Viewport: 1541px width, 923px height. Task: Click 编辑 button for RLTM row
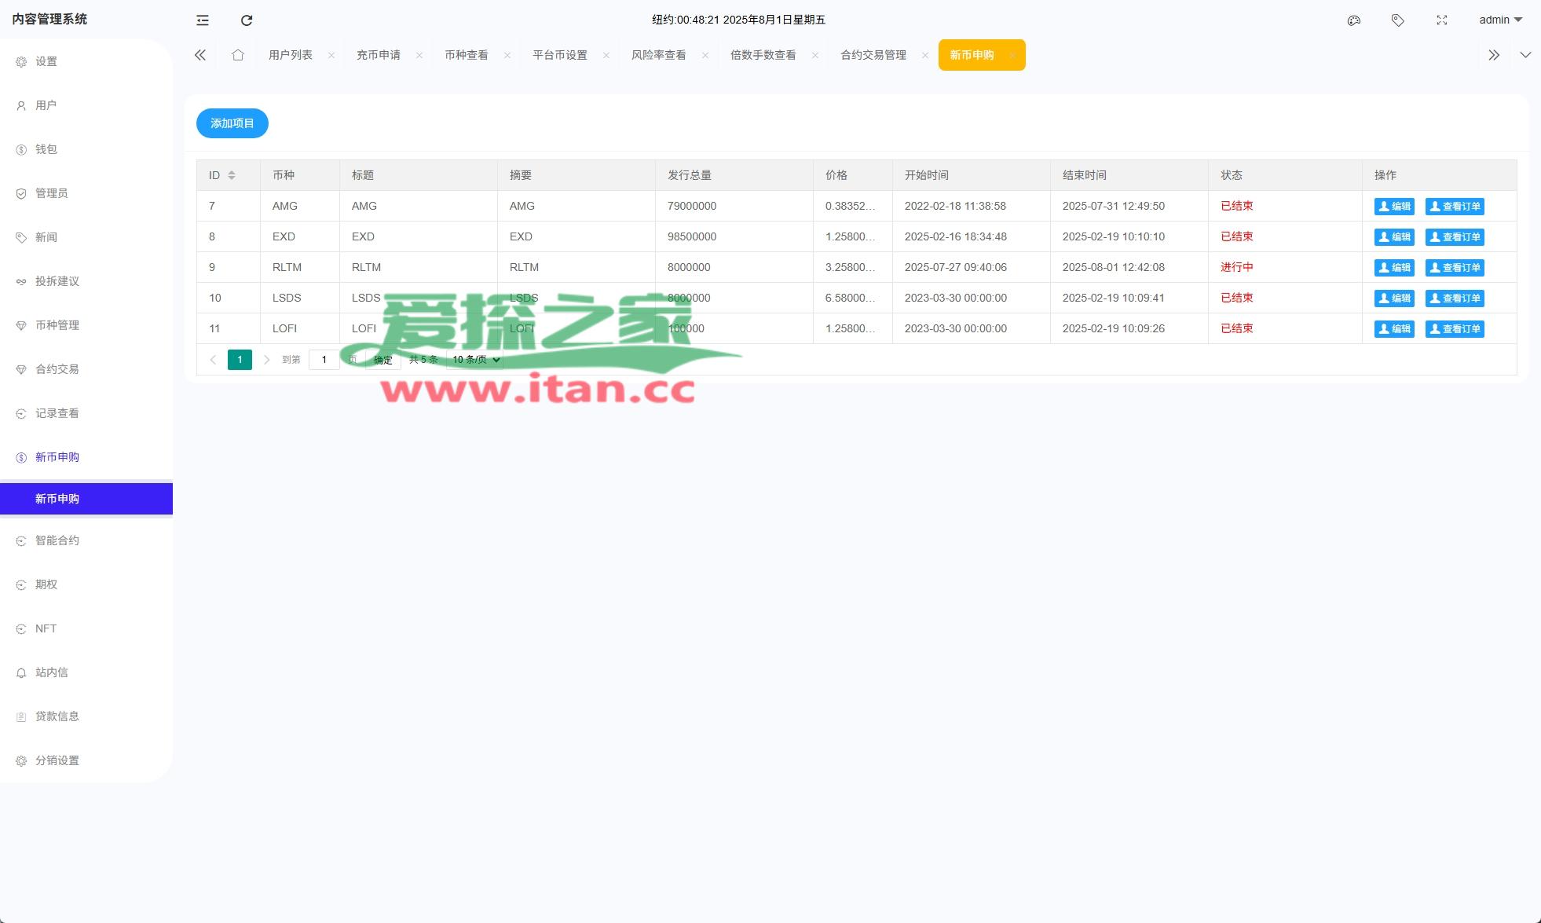click(x=1393, y=268)
